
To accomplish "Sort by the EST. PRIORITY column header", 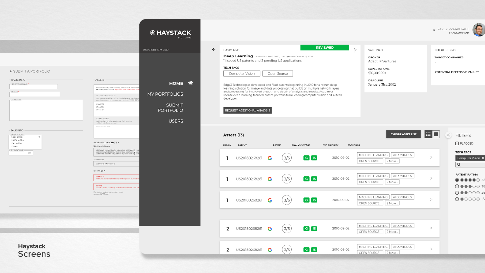I will (330, 145).
